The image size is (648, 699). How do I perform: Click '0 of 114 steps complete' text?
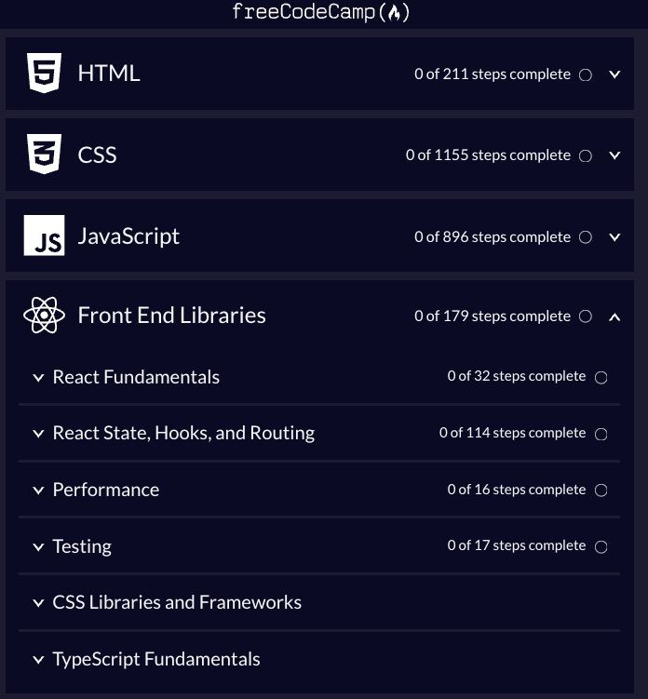[x=512, y=433]
